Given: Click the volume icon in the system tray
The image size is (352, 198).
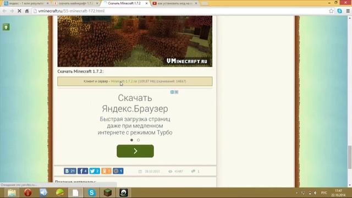Looking at the screenshot, I should click(315, 193).
